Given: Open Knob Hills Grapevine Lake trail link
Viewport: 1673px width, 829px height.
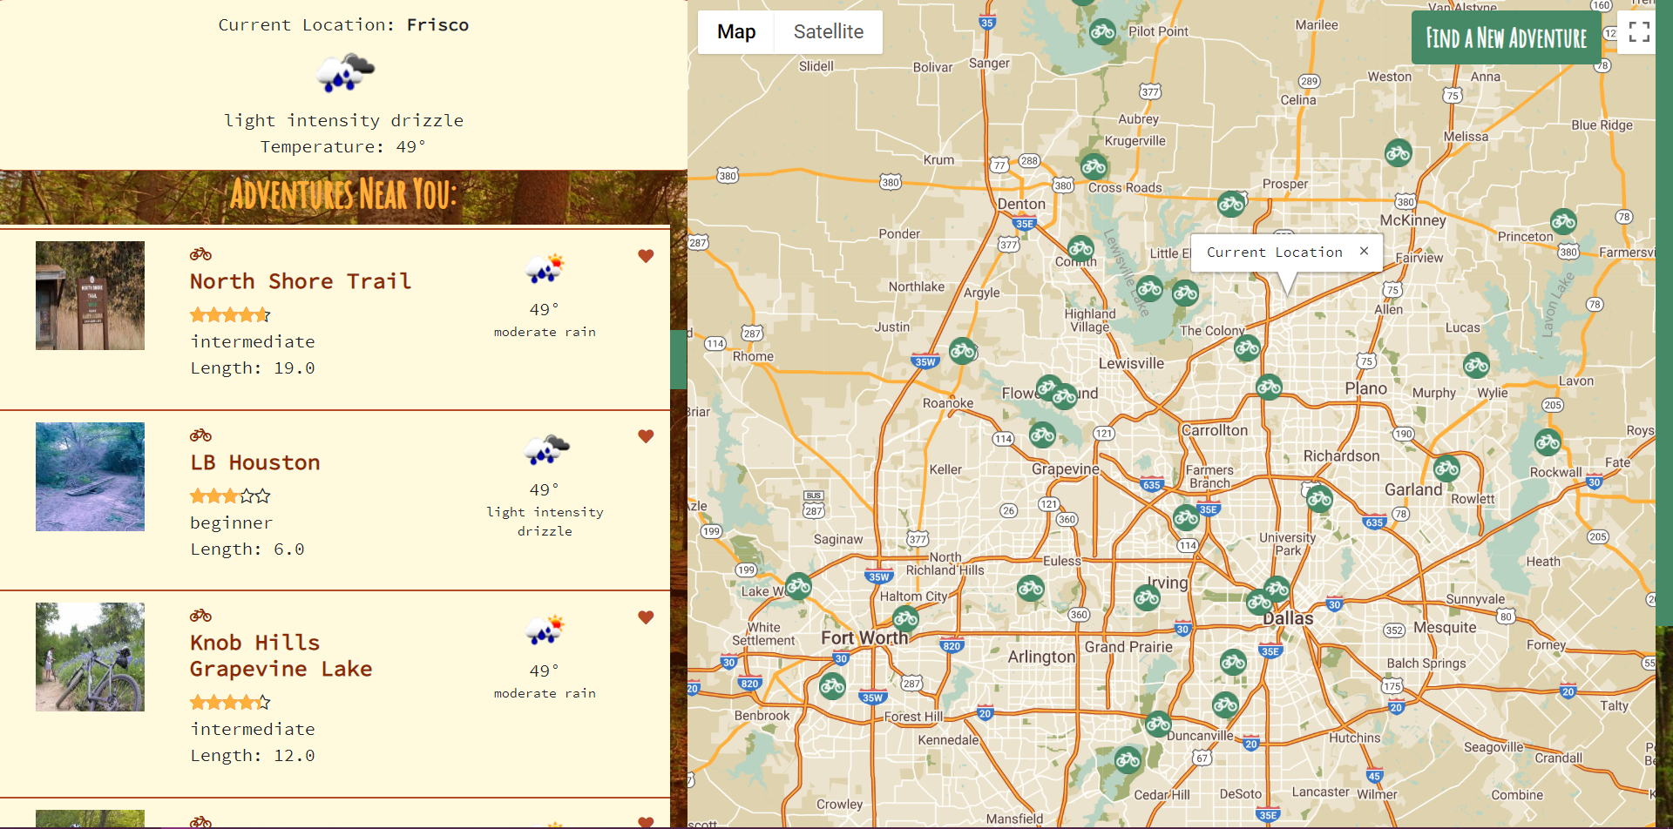Looking at the screenshot, I should point(281,656).
